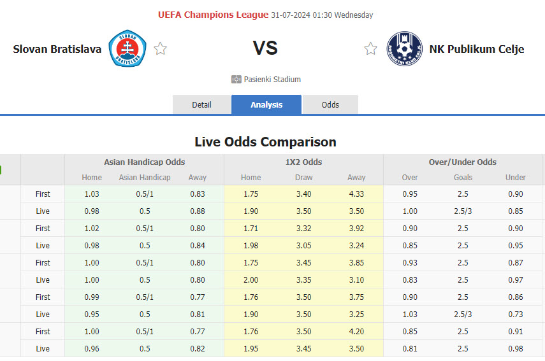Click the Over/Under Odds column header
The width and height of the screenshot is (545, 361).
click(463, 162)
